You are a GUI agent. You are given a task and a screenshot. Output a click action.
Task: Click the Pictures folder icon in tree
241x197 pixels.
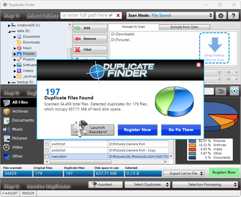click(x=19, y=54)
